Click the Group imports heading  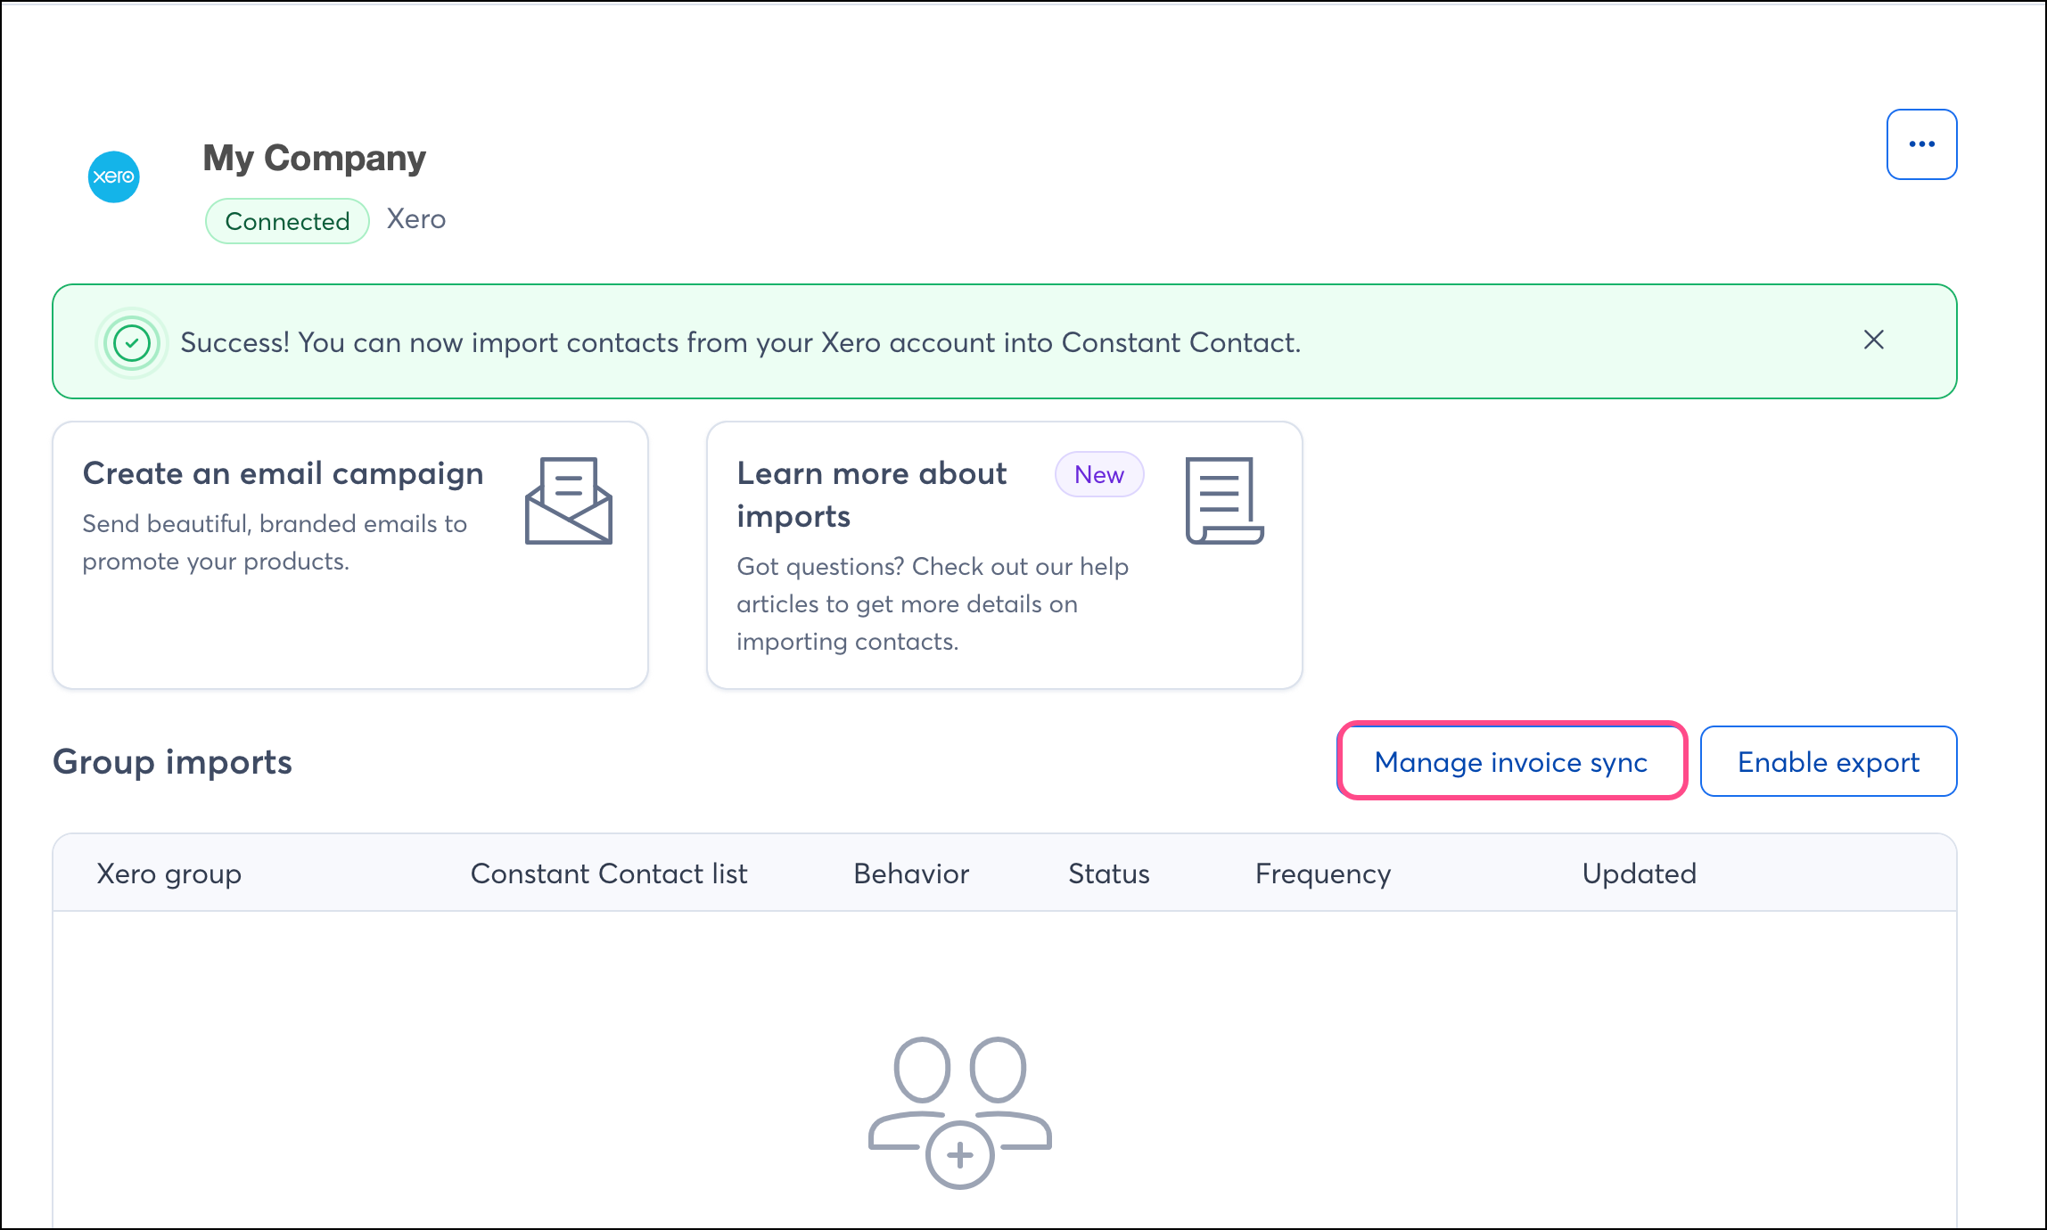[x=172, y=762]
